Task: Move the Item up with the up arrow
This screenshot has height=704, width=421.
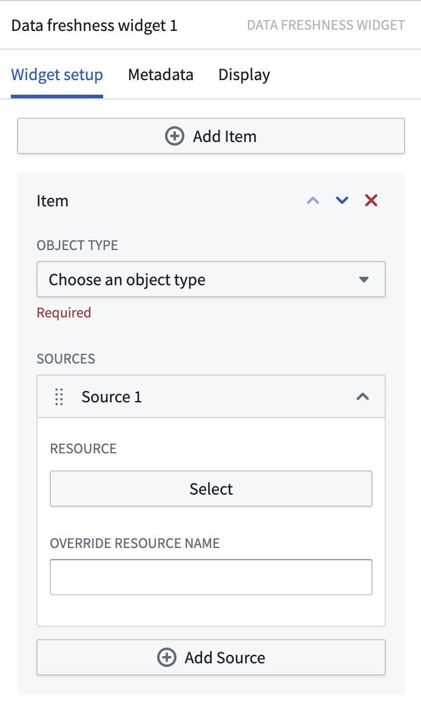Action: (313, 201)
